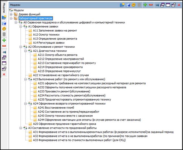The width and height of the screenshot is (183, 150).
Task: Select A11 Заполнение заявки на ремонт
Action: pyautogui.click(x=55, y=31)
